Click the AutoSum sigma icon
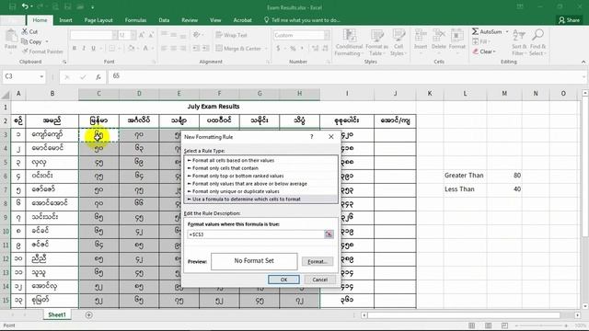 (475, 31)
